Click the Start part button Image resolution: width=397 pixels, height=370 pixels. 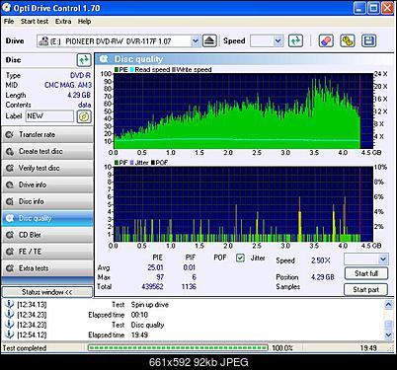(x=366, y=290)
